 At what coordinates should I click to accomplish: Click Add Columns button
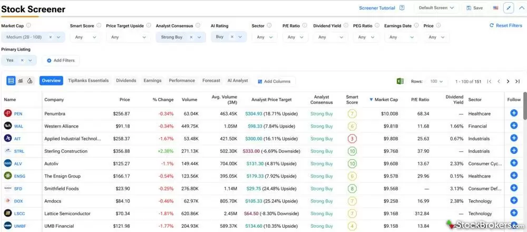(x=274, y=81)
